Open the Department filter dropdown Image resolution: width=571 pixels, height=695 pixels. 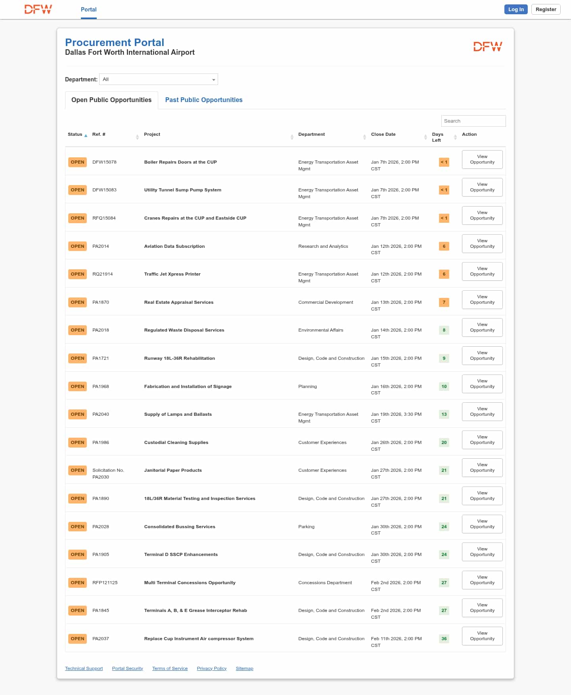tap(159, 79)
